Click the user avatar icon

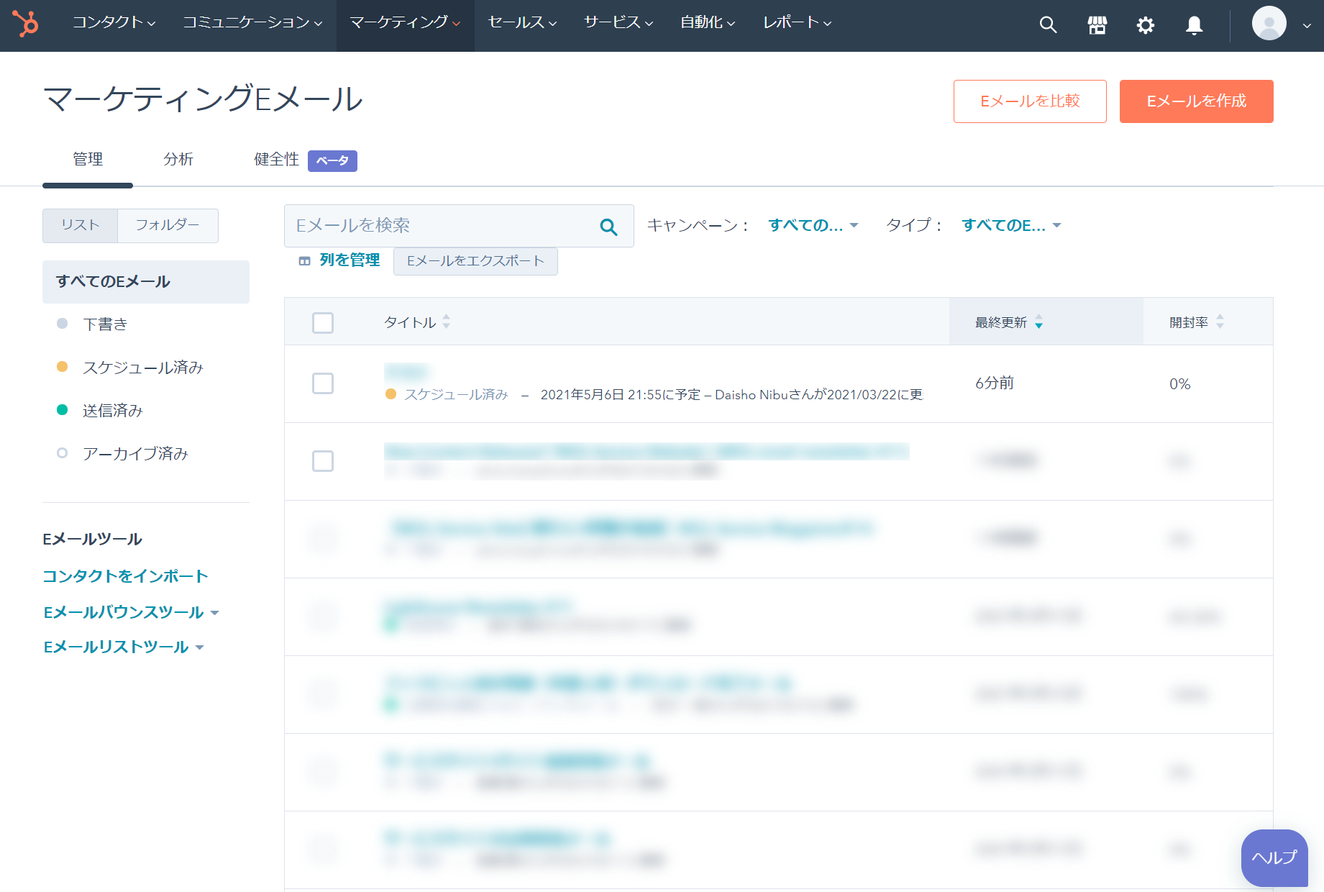[x=1269, y=24]
